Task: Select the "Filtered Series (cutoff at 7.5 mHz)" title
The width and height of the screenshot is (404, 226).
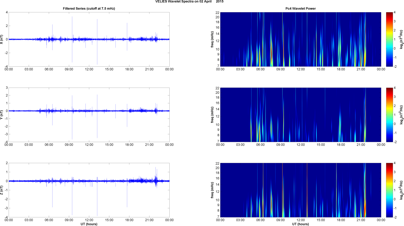Action: pyautogui.click(x=89, y=8)
